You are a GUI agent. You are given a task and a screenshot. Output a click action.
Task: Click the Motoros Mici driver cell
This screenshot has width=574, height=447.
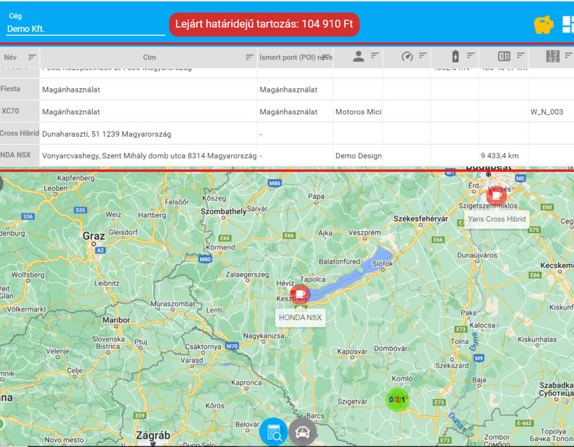358,112
